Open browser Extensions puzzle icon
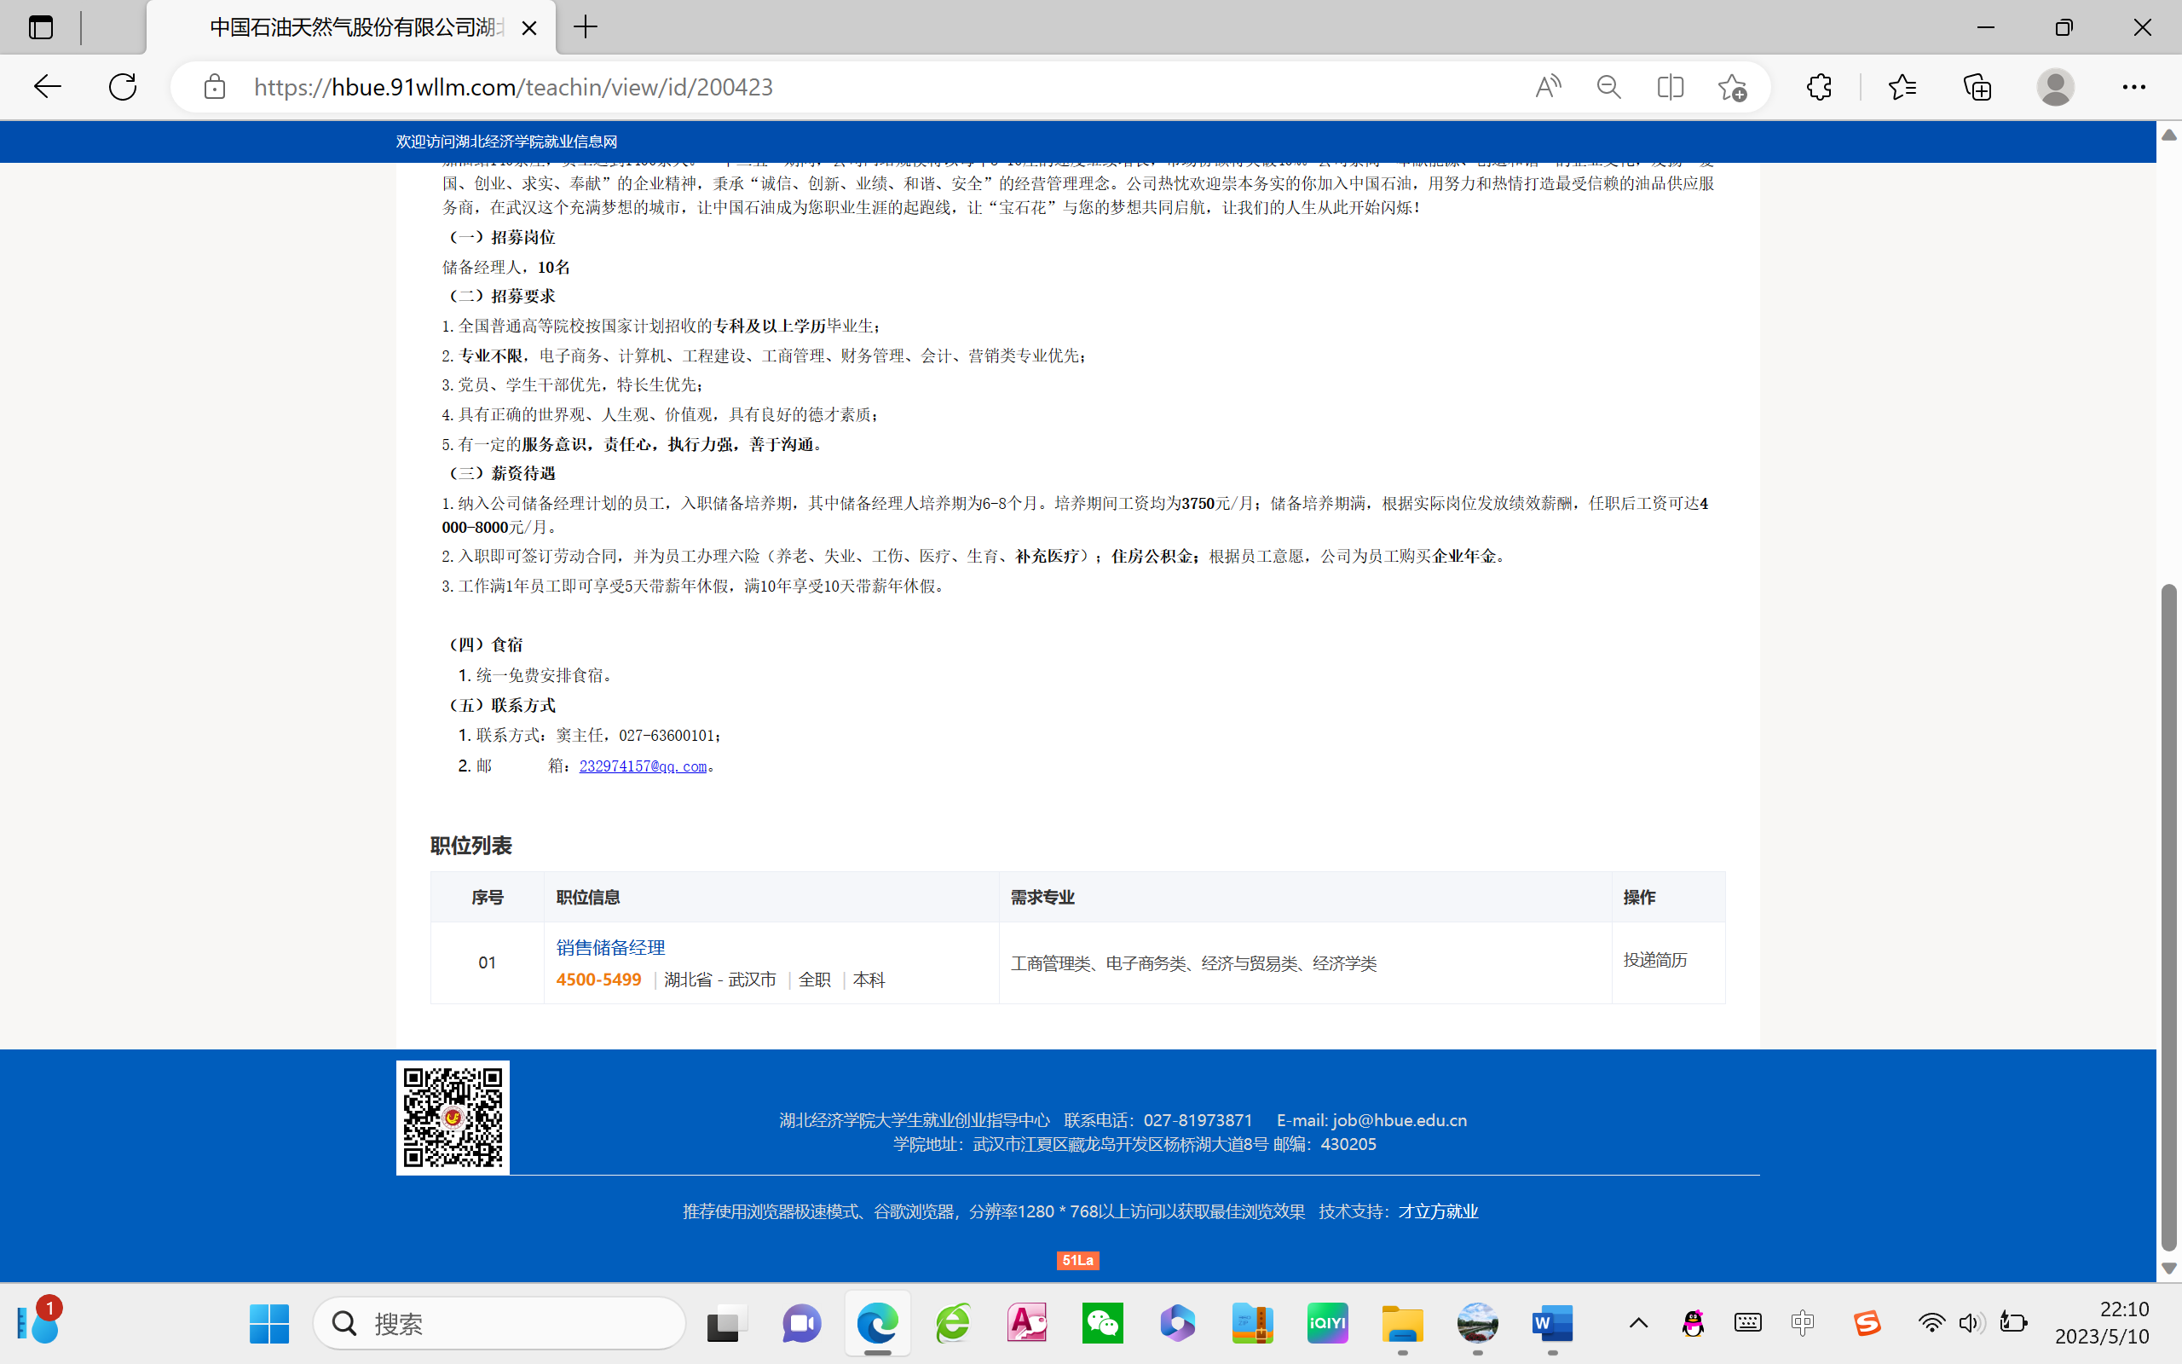 (1819, 87)
